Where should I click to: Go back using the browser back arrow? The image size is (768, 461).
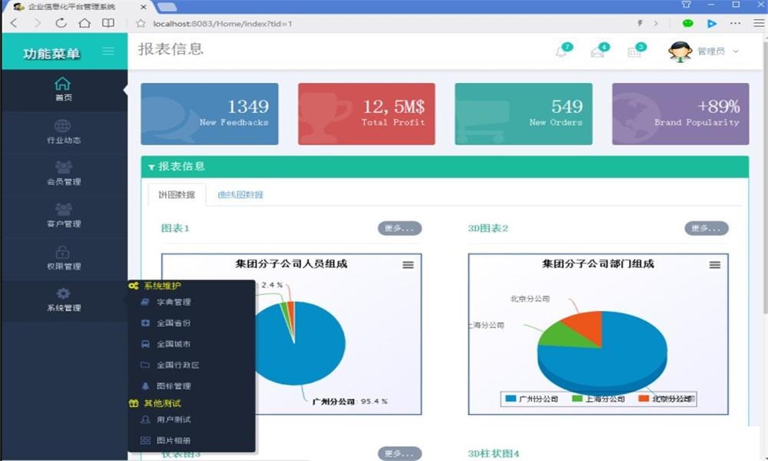(x=14, y=23)
